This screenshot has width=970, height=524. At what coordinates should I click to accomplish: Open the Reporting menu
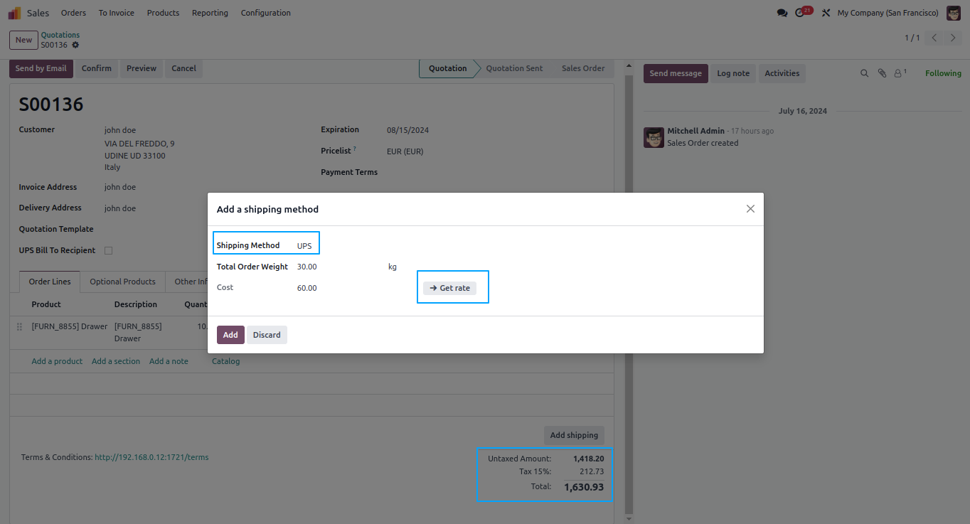pos(210,13)
